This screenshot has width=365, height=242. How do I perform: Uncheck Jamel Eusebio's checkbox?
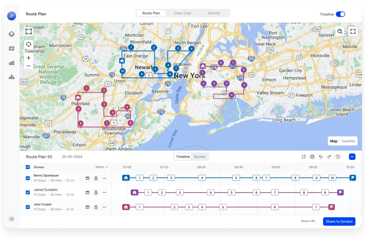point(28,192)
